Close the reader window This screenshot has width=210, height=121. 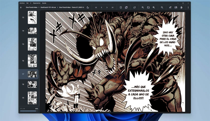[x=188, y=3]
